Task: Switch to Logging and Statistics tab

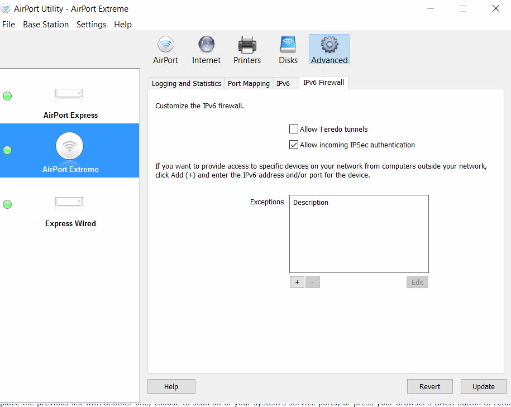Action: (187, 83)
